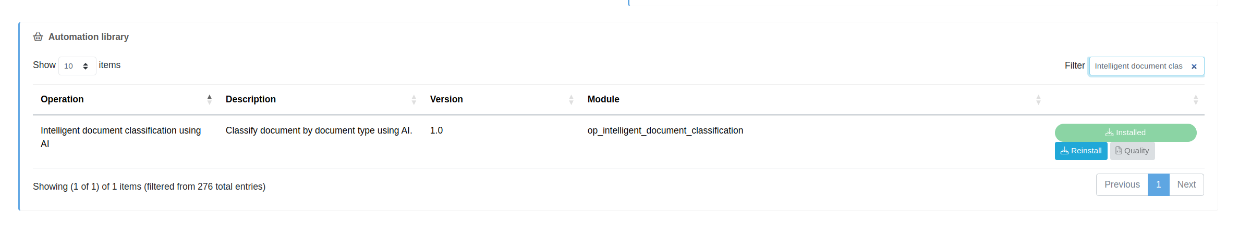Sort by Version column arrows

571,99
